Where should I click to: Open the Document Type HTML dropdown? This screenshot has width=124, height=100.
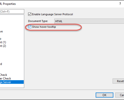tap(89, 21)
